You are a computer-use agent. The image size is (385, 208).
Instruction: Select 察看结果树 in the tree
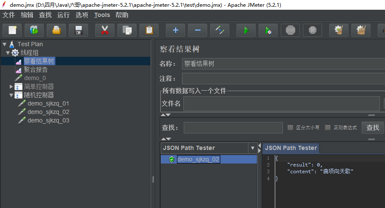(39, 61)
